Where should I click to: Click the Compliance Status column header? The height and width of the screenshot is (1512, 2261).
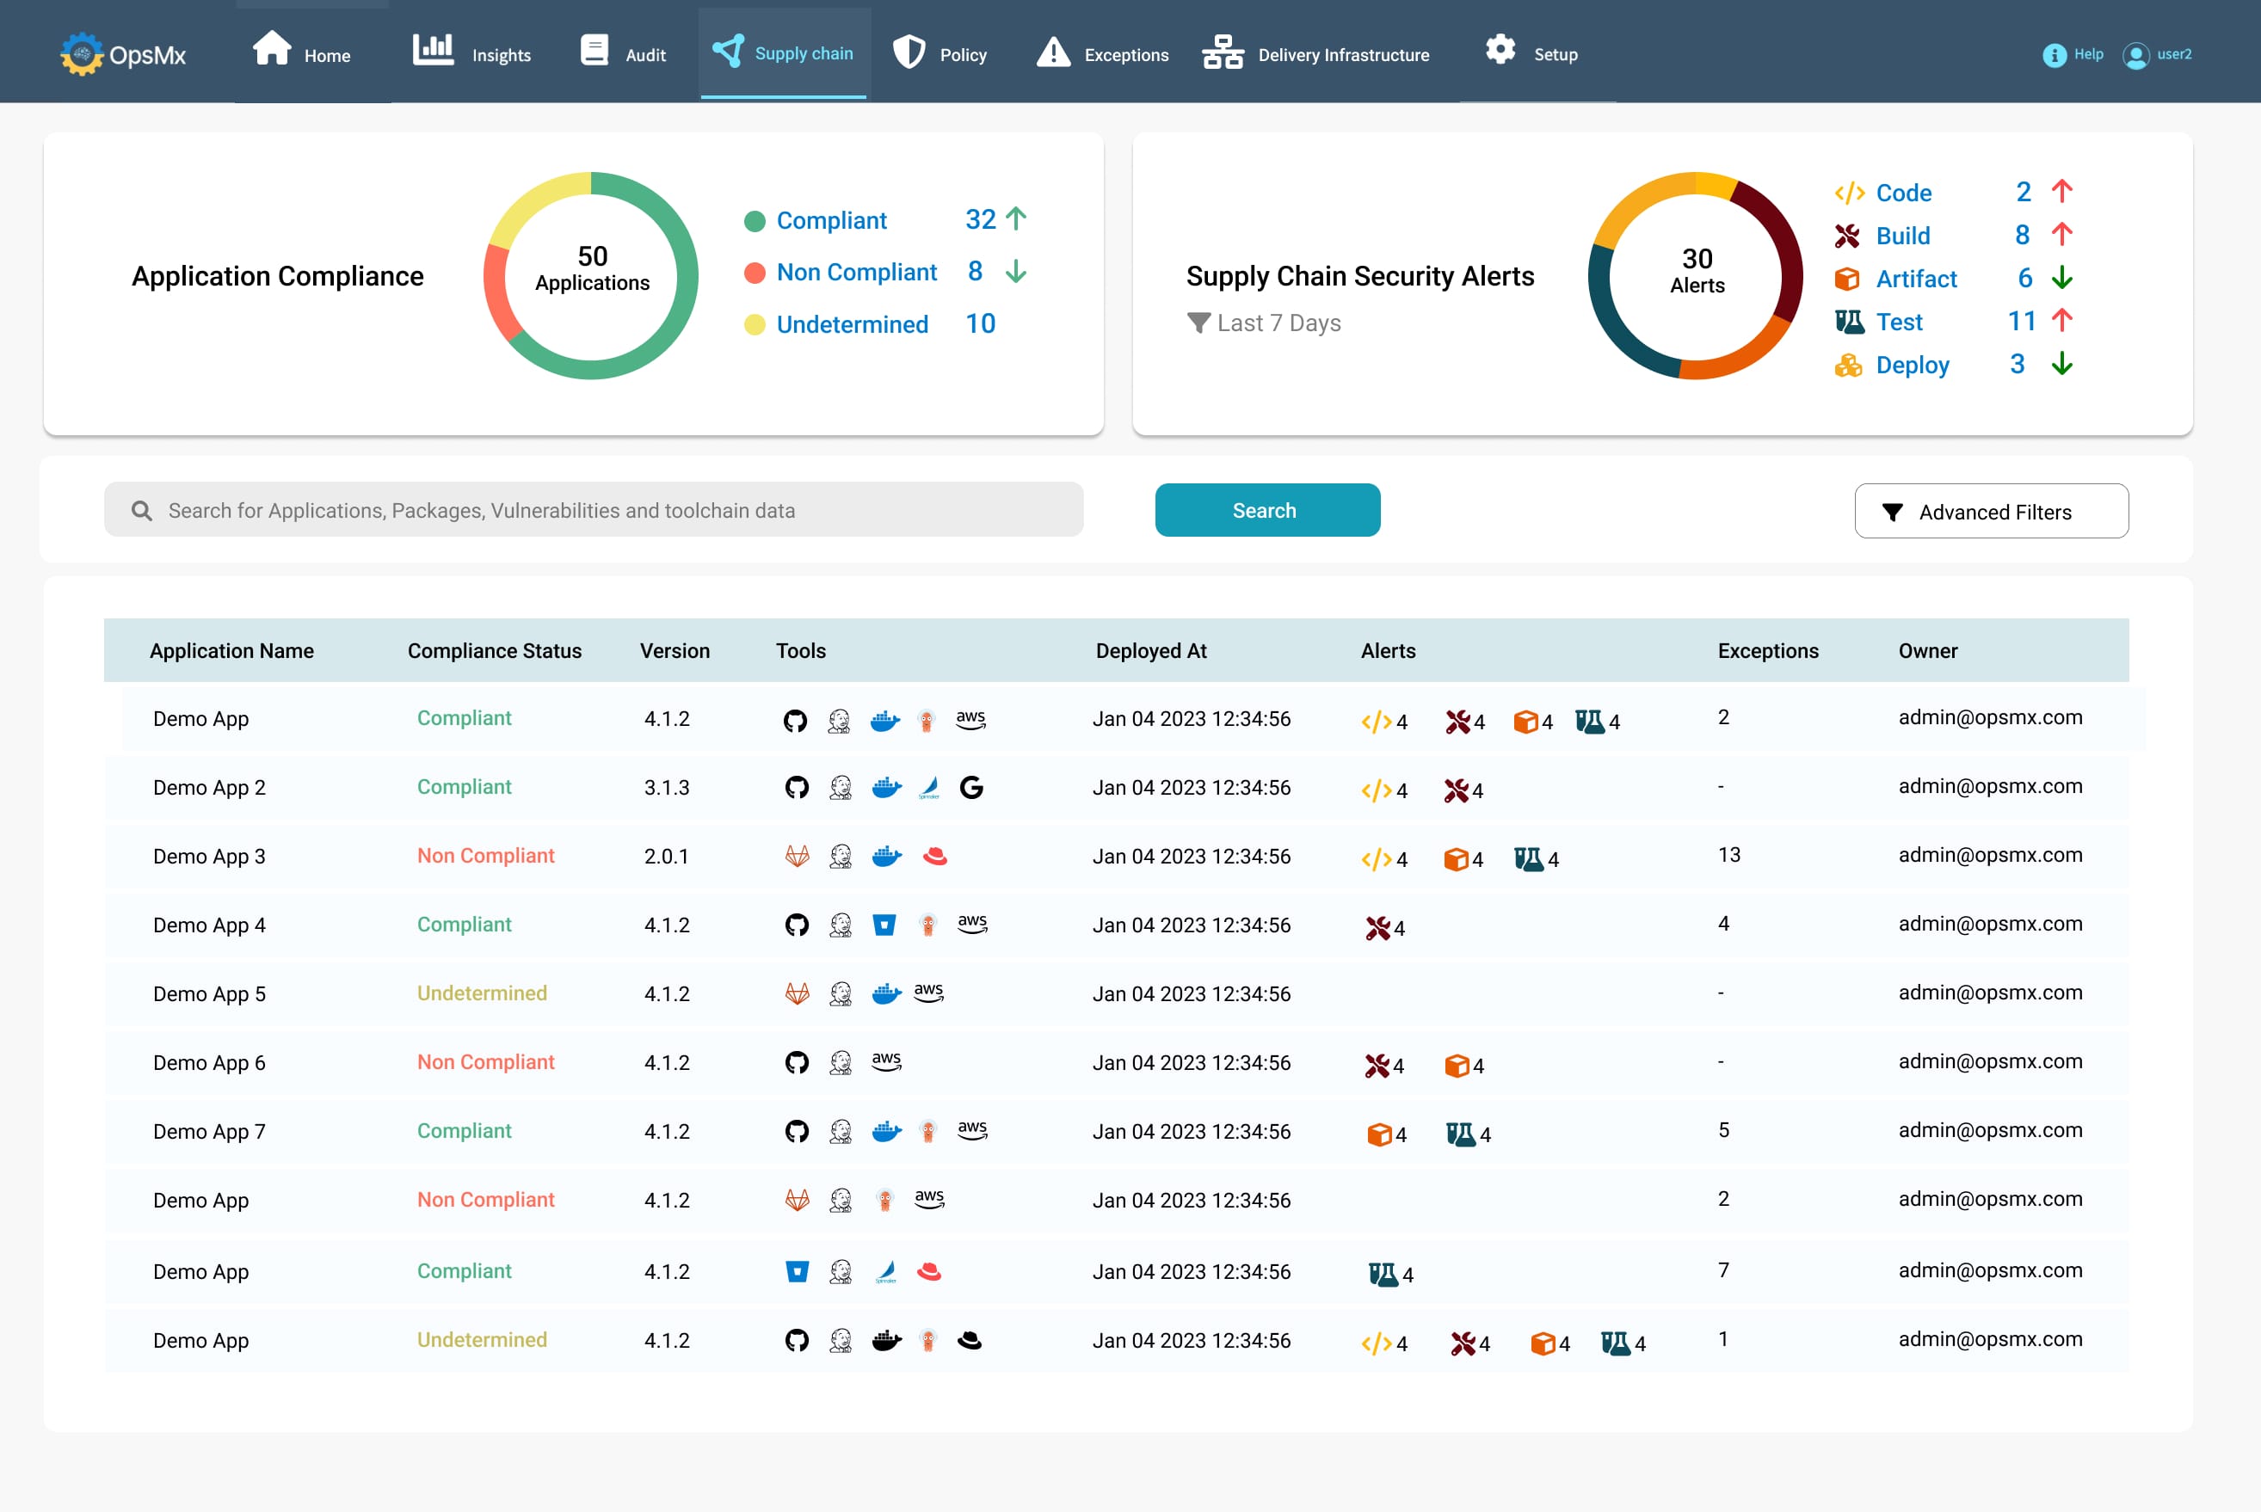pyautogui.click(x=494, y=651)
